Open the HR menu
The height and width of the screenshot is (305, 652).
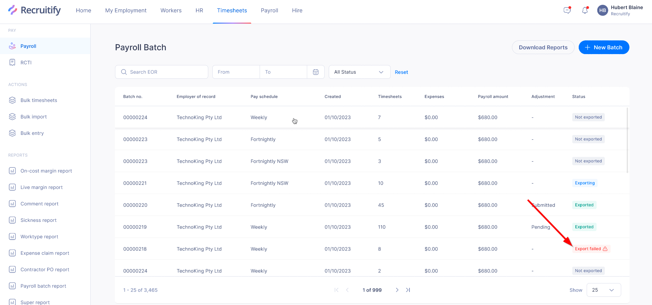(199, 10)
